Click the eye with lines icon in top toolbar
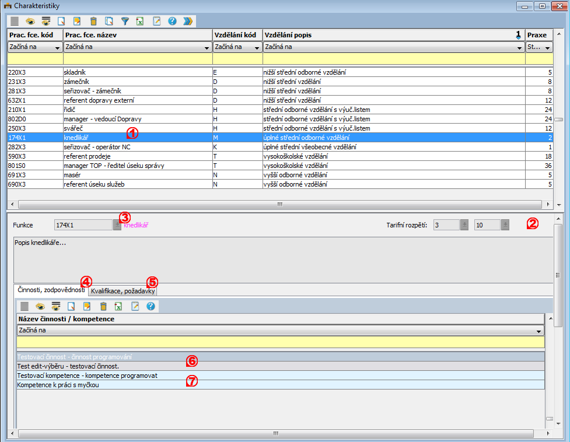Viewport: 570px width, 442px height. coord(46,21)
